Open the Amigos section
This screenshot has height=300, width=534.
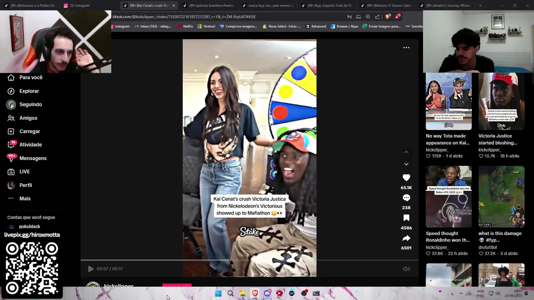pyautogui.click(x=23, y=118)
